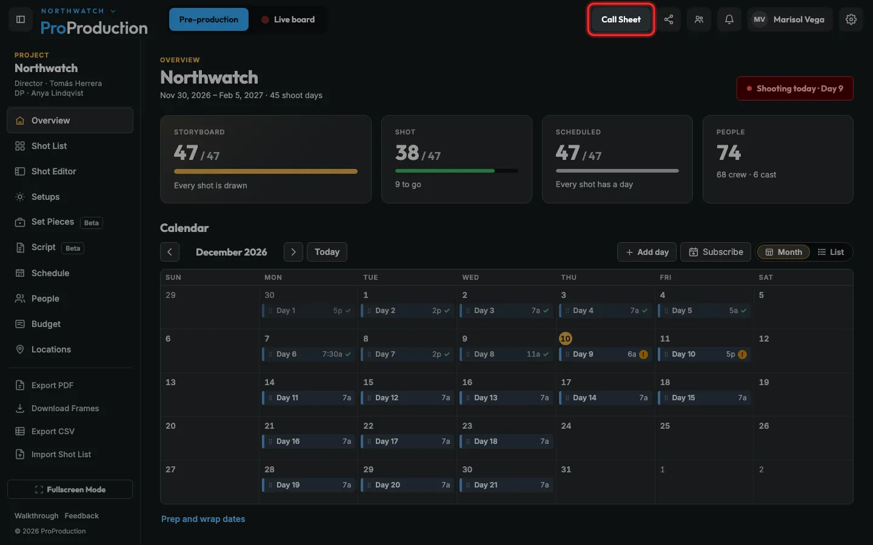Open Day 10 event on December 11
873x545 pixels.
point(704,354)
